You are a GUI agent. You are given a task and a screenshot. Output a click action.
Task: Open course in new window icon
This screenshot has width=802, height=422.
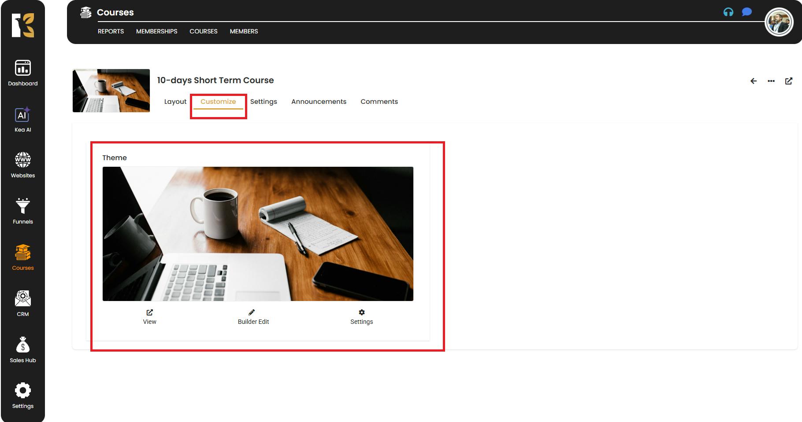(789, 81)
